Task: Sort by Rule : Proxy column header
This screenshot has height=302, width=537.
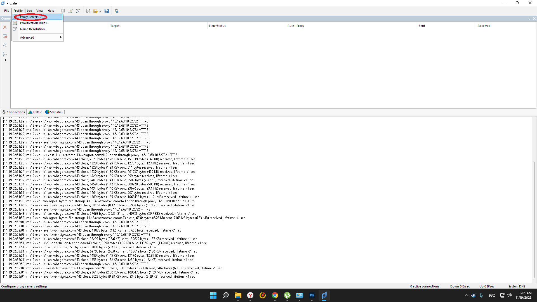Action: coord(352,26)
